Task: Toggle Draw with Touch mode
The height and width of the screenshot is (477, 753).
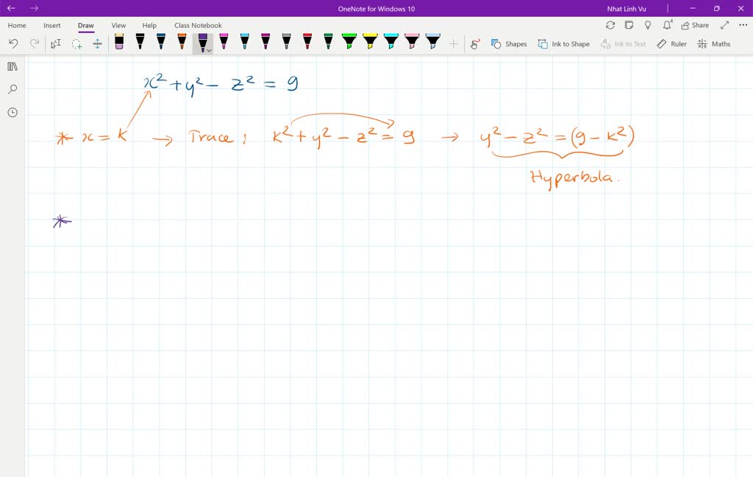Action: pyautogui.click(x=475, y=44)
